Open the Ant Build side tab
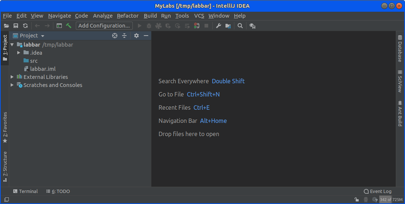Screen dimensions: 405x204 click(x=400, y=113)
